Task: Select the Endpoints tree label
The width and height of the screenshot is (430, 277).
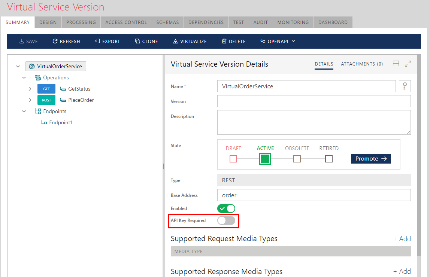Action: (x=55, y=111)
